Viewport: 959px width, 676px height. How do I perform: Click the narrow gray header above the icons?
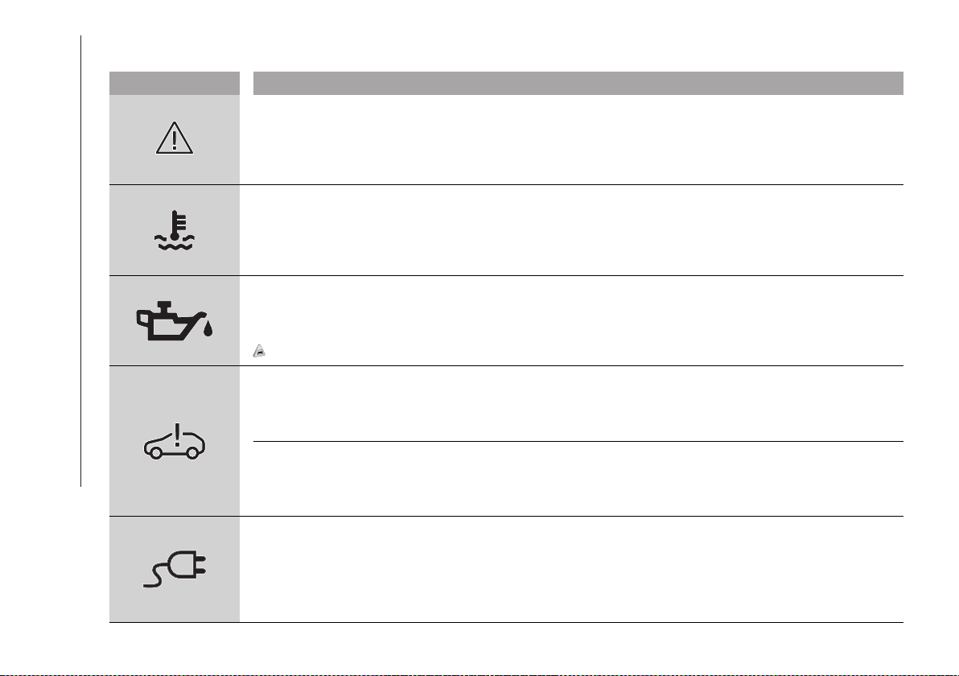[175, 83]
